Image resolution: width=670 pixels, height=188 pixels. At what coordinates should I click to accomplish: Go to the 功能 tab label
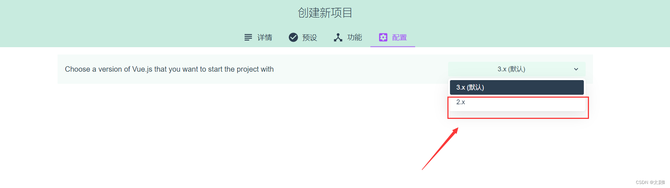[355, 37]
